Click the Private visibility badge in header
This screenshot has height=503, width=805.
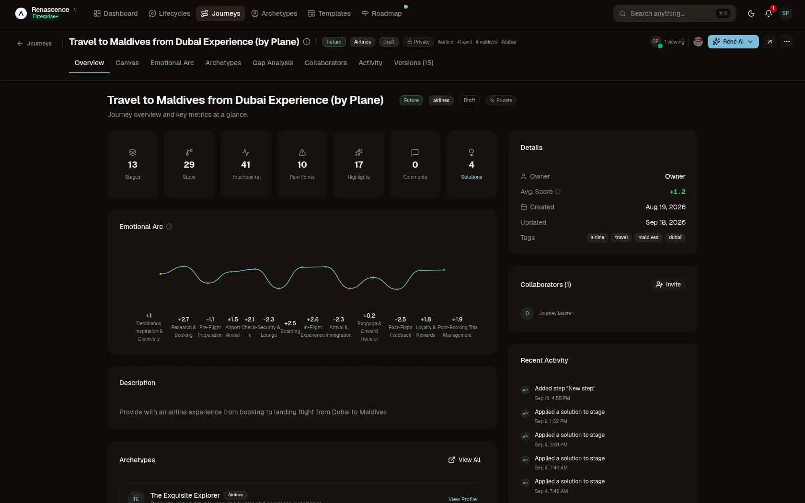418,42
